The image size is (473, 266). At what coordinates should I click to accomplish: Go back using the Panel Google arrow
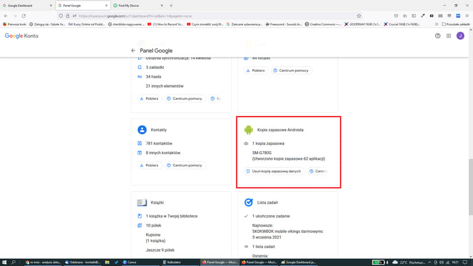133,51
